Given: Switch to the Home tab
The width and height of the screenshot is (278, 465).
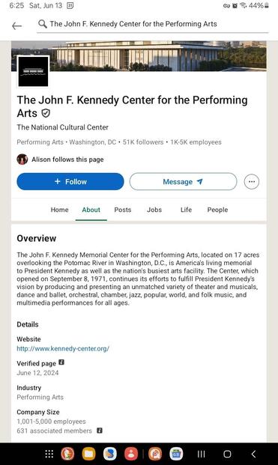Looking at the screenshot, I should tap(59, 210).
